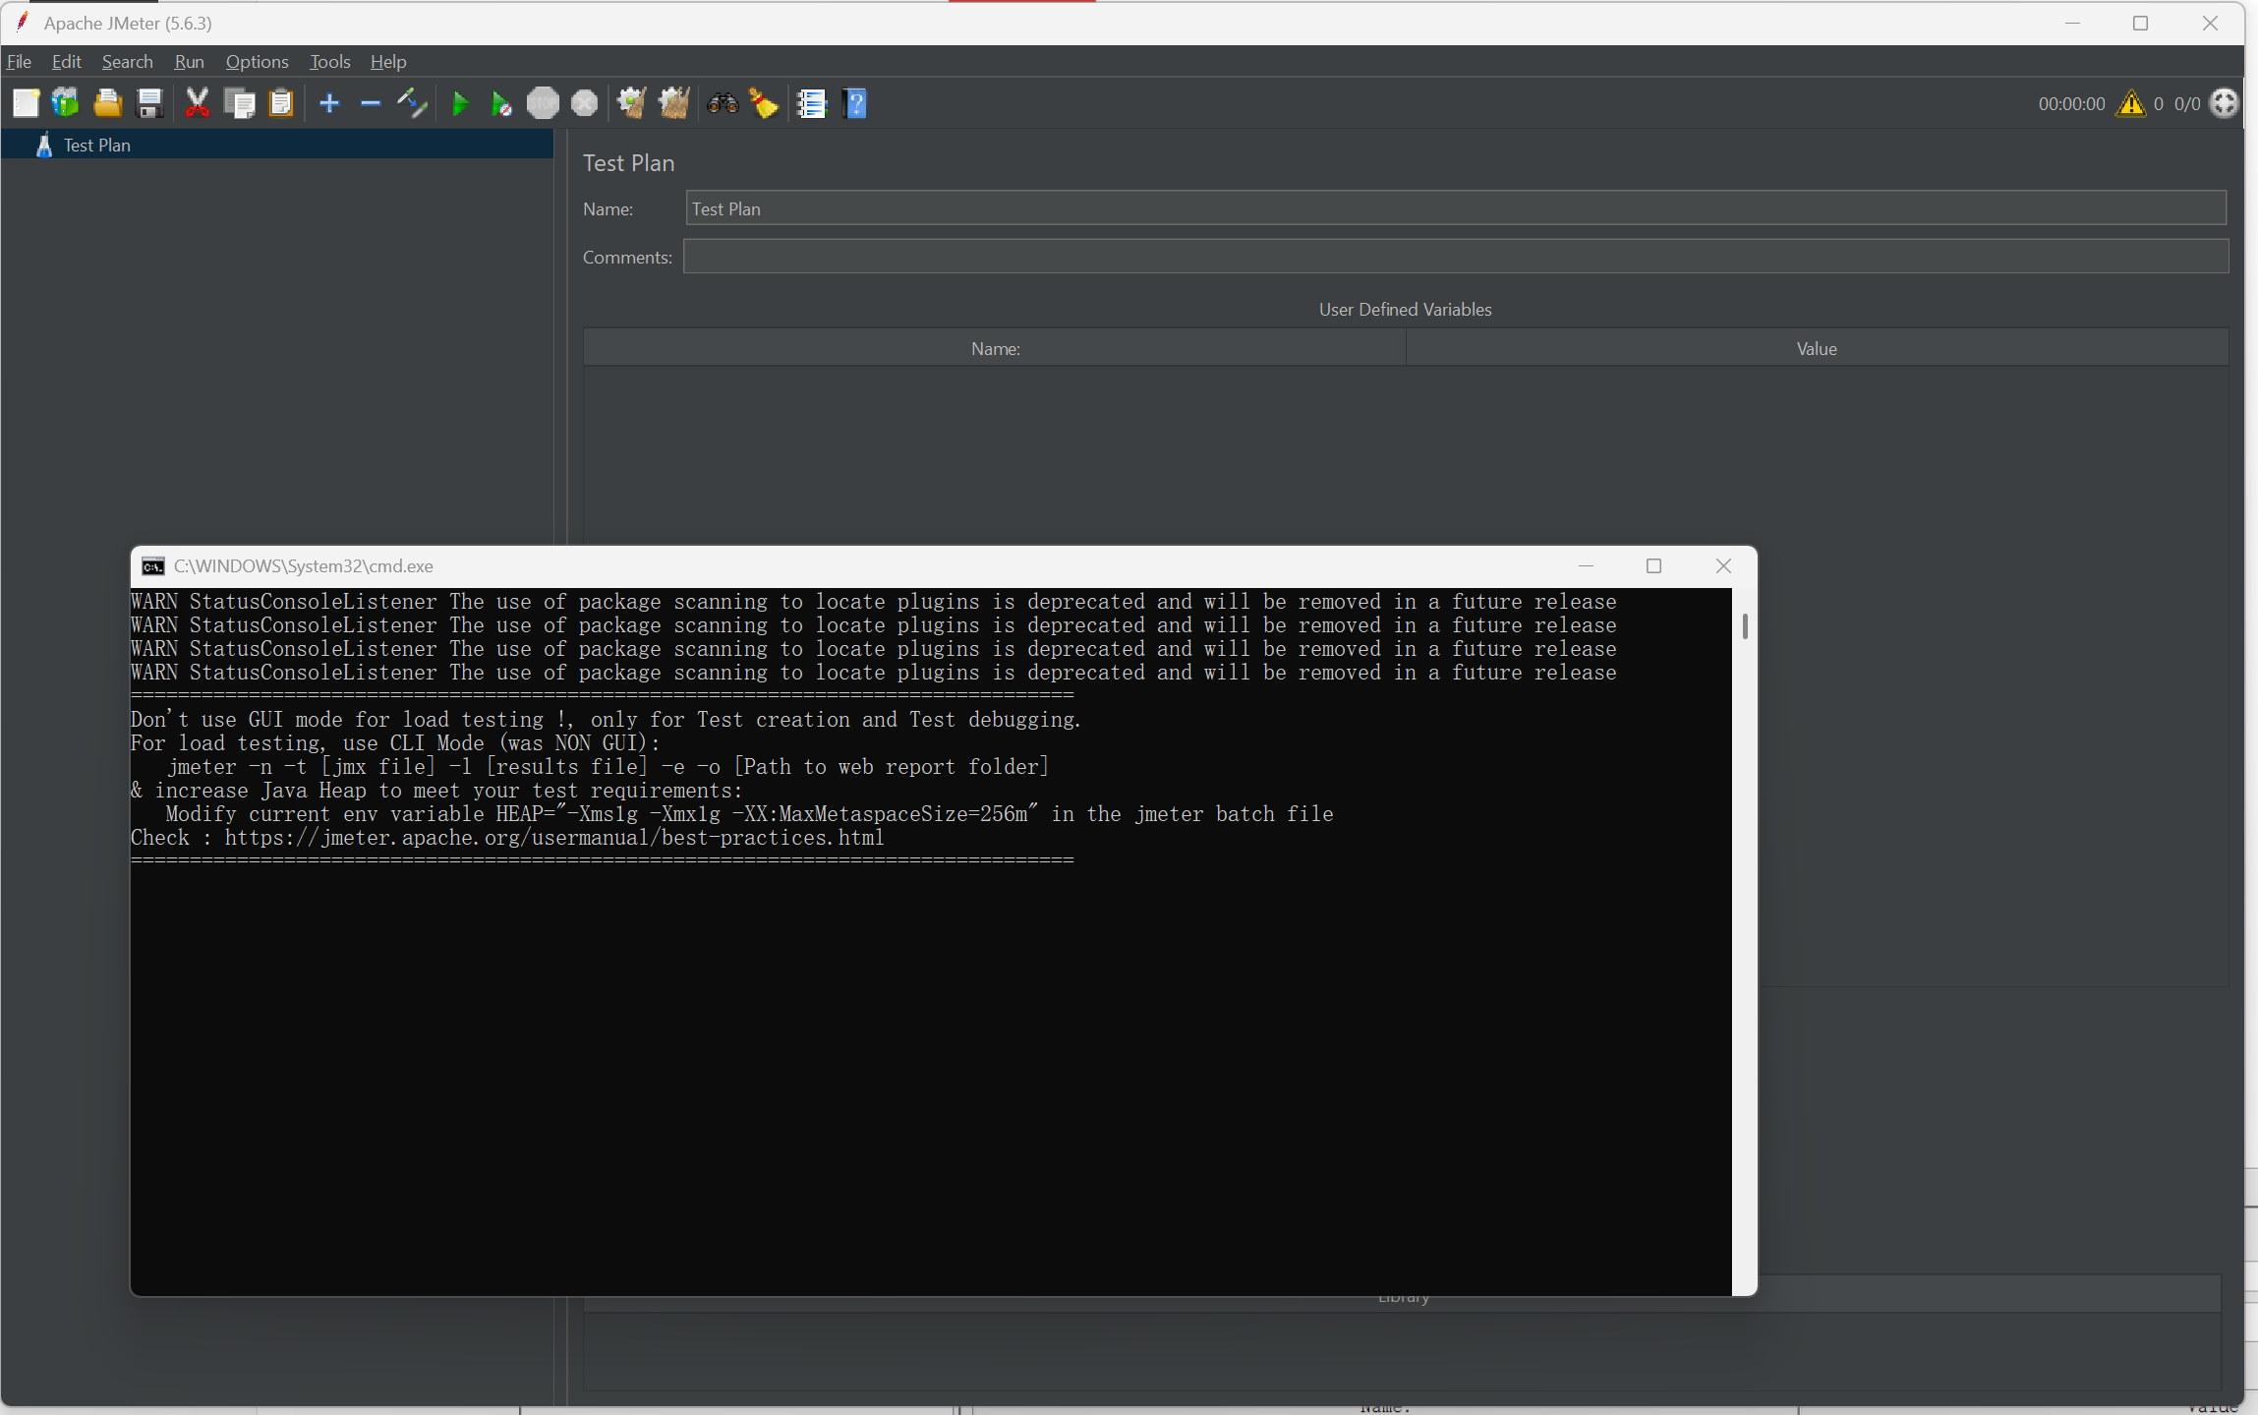The width and height of the screenshot is (2258, 1415).
Task: Click the cmd.exe window's title bar icon
Action: (153, 566)
